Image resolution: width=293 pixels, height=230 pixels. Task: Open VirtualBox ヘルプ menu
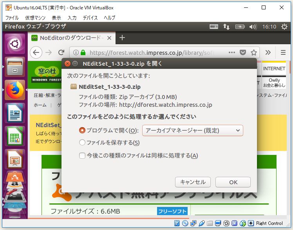110,18
